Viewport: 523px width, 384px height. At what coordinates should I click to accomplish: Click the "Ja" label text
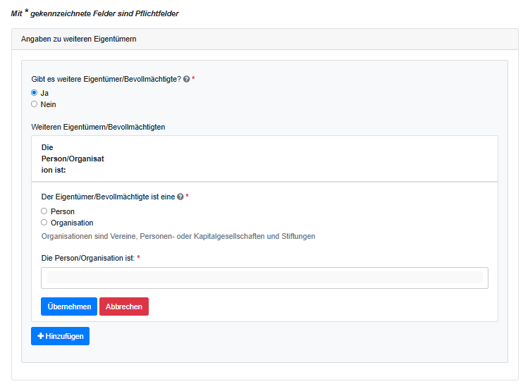(x=45, y=92)
